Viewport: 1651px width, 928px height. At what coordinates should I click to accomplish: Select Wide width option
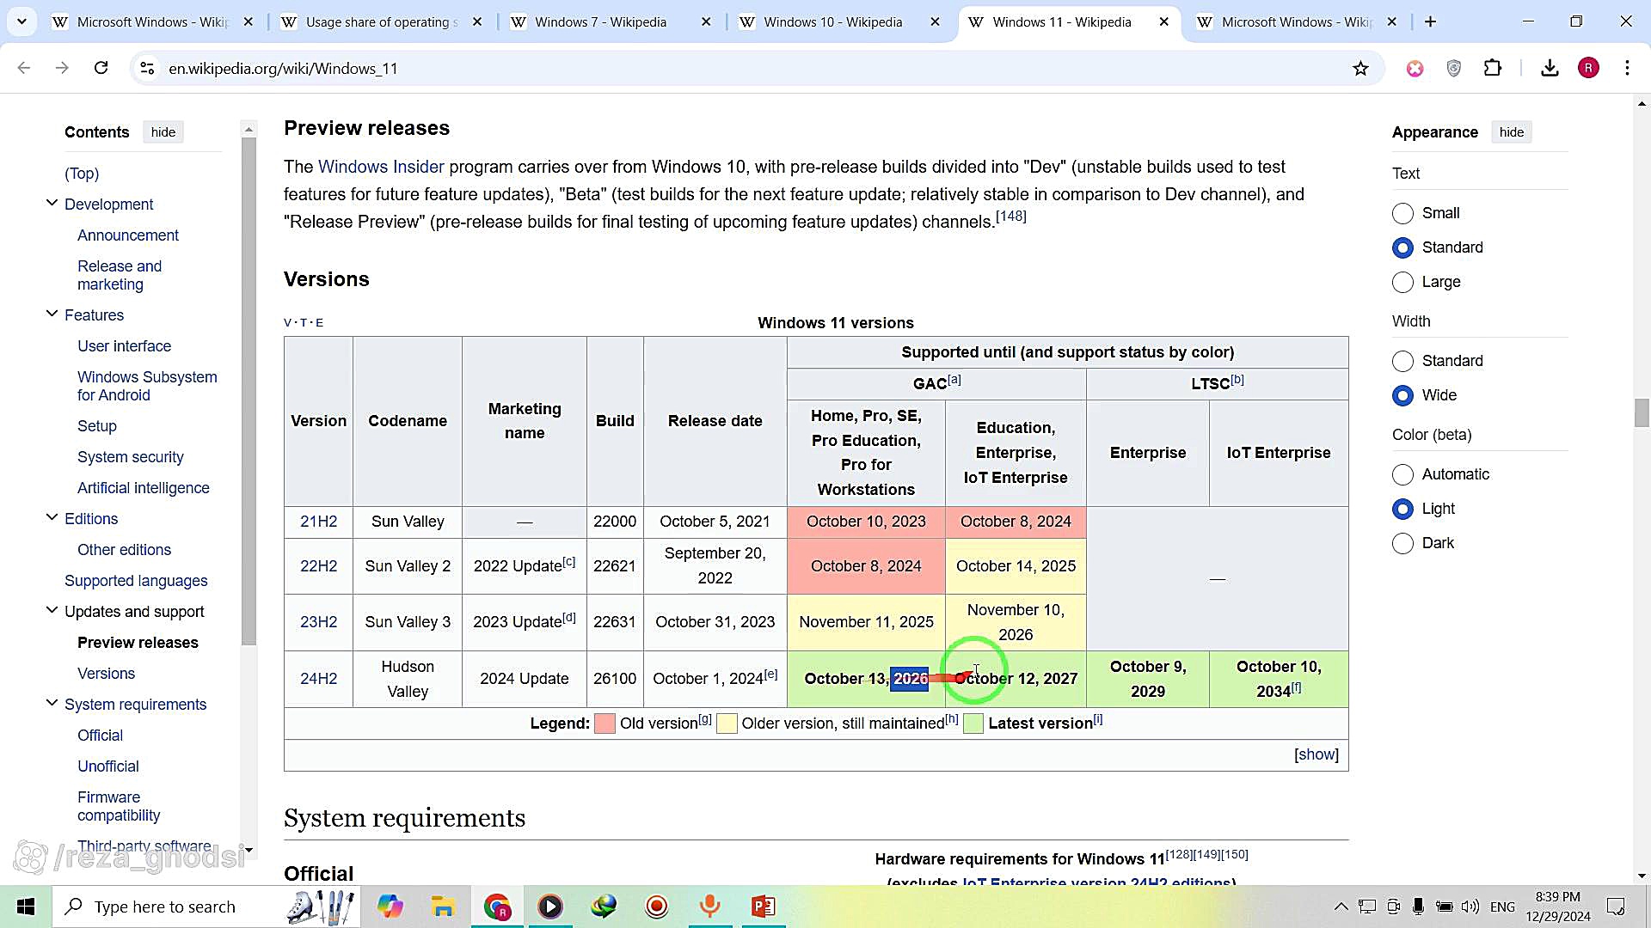(1402, 395)
